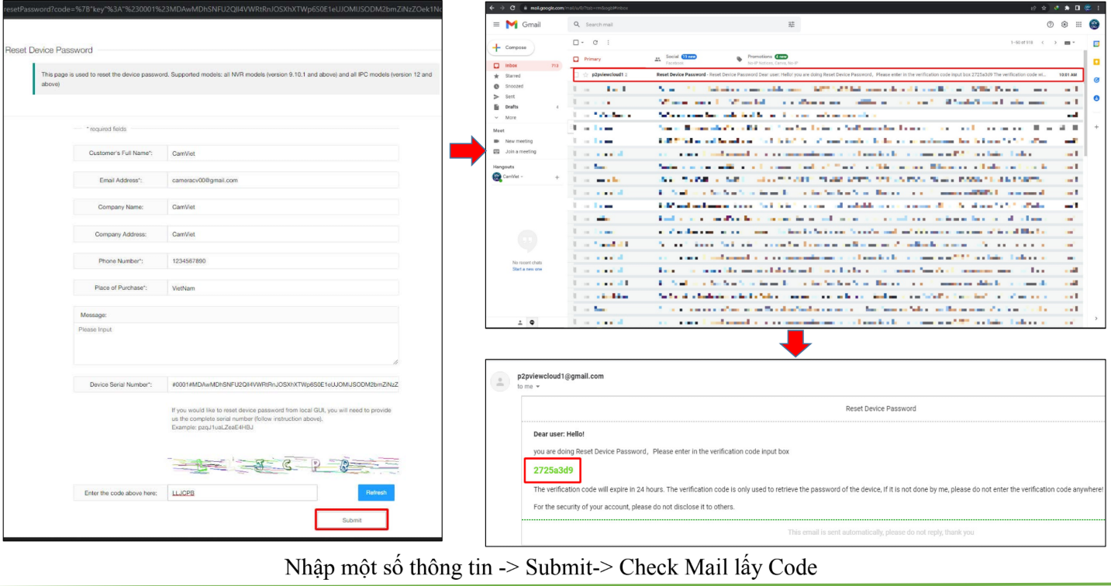Click refresh icon above the inbox list
Image resolution: width=1111 pixels, height=586 pixels.
(x=595, y=43)
